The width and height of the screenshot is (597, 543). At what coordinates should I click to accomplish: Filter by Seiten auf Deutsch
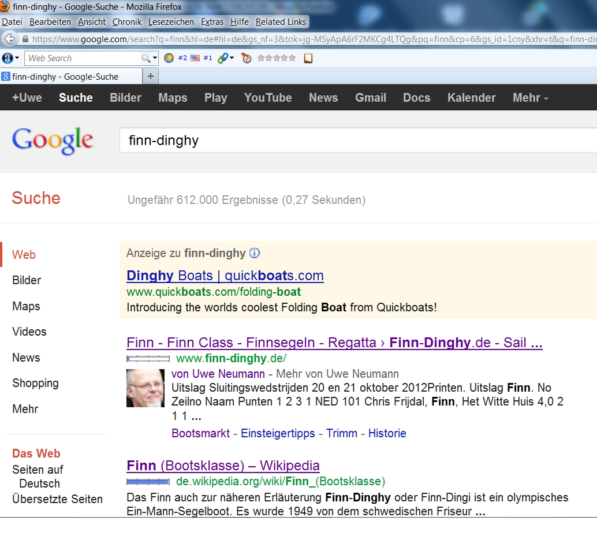38,477
